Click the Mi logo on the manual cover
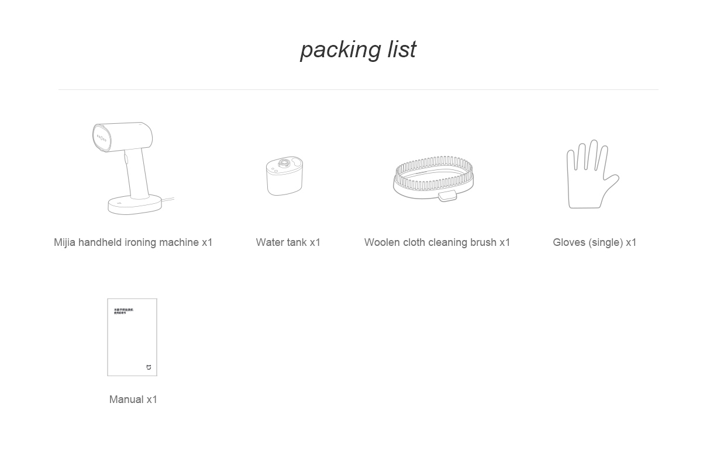717x462 pixels. tap(149, 367)
